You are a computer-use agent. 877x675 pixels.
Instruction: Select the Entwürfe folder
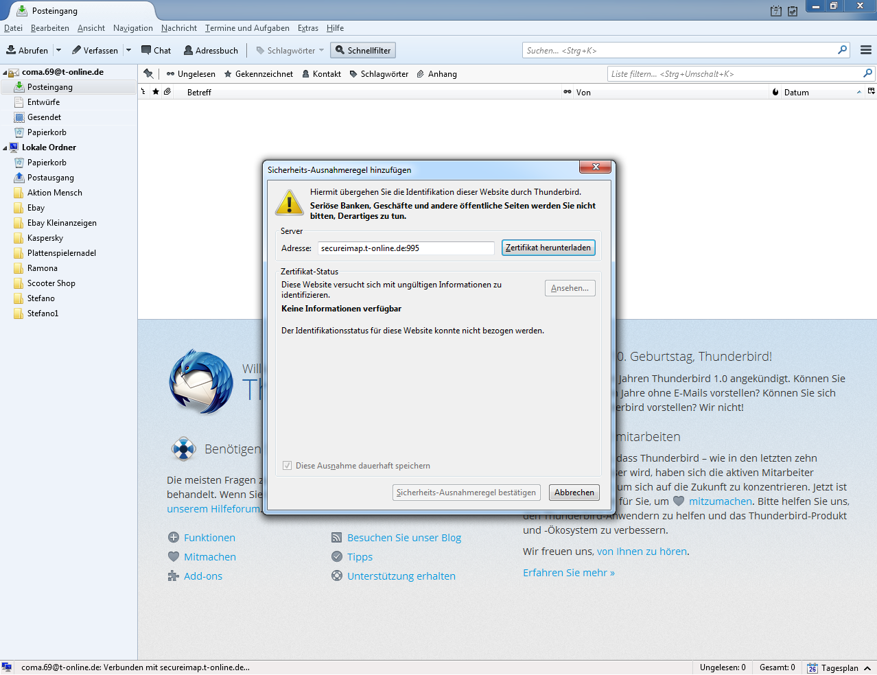[69, 102]
